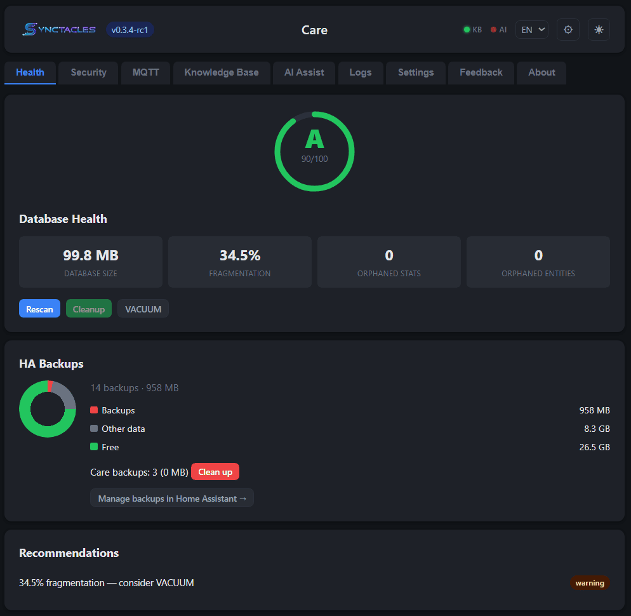Click the backup storage donut chart

47,409
